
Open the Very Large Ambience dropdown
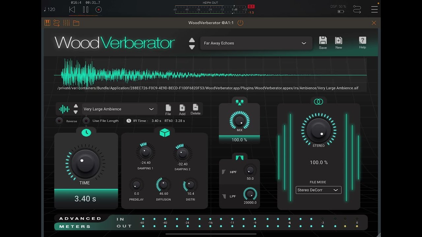point(119,109)
